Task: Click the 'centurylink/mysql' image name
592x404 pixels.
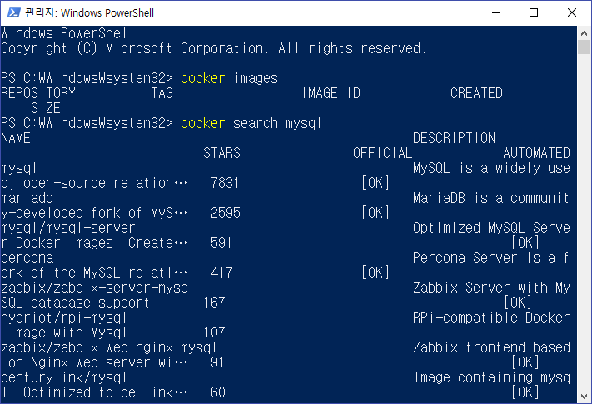Action: pyautogui.click(x=63, y=377)
